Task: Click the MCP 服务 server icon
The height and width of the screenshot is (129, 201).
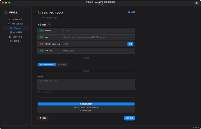Action: (x=11, y=32)
